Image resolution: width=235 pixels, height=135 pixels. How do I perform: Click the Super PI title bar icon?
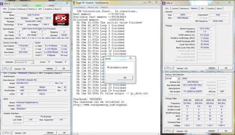(74, 3)
